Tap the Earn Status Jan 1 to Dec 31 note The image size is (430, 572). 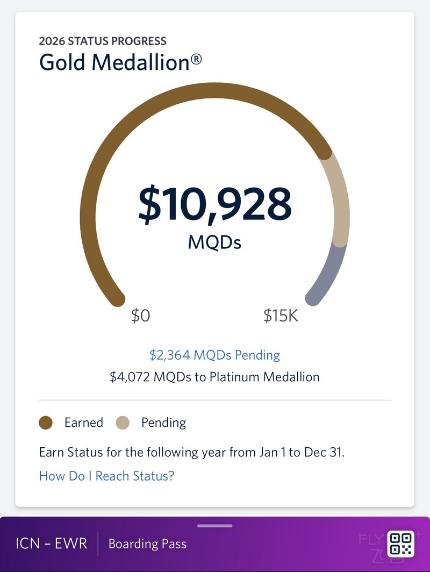[192, 452]
